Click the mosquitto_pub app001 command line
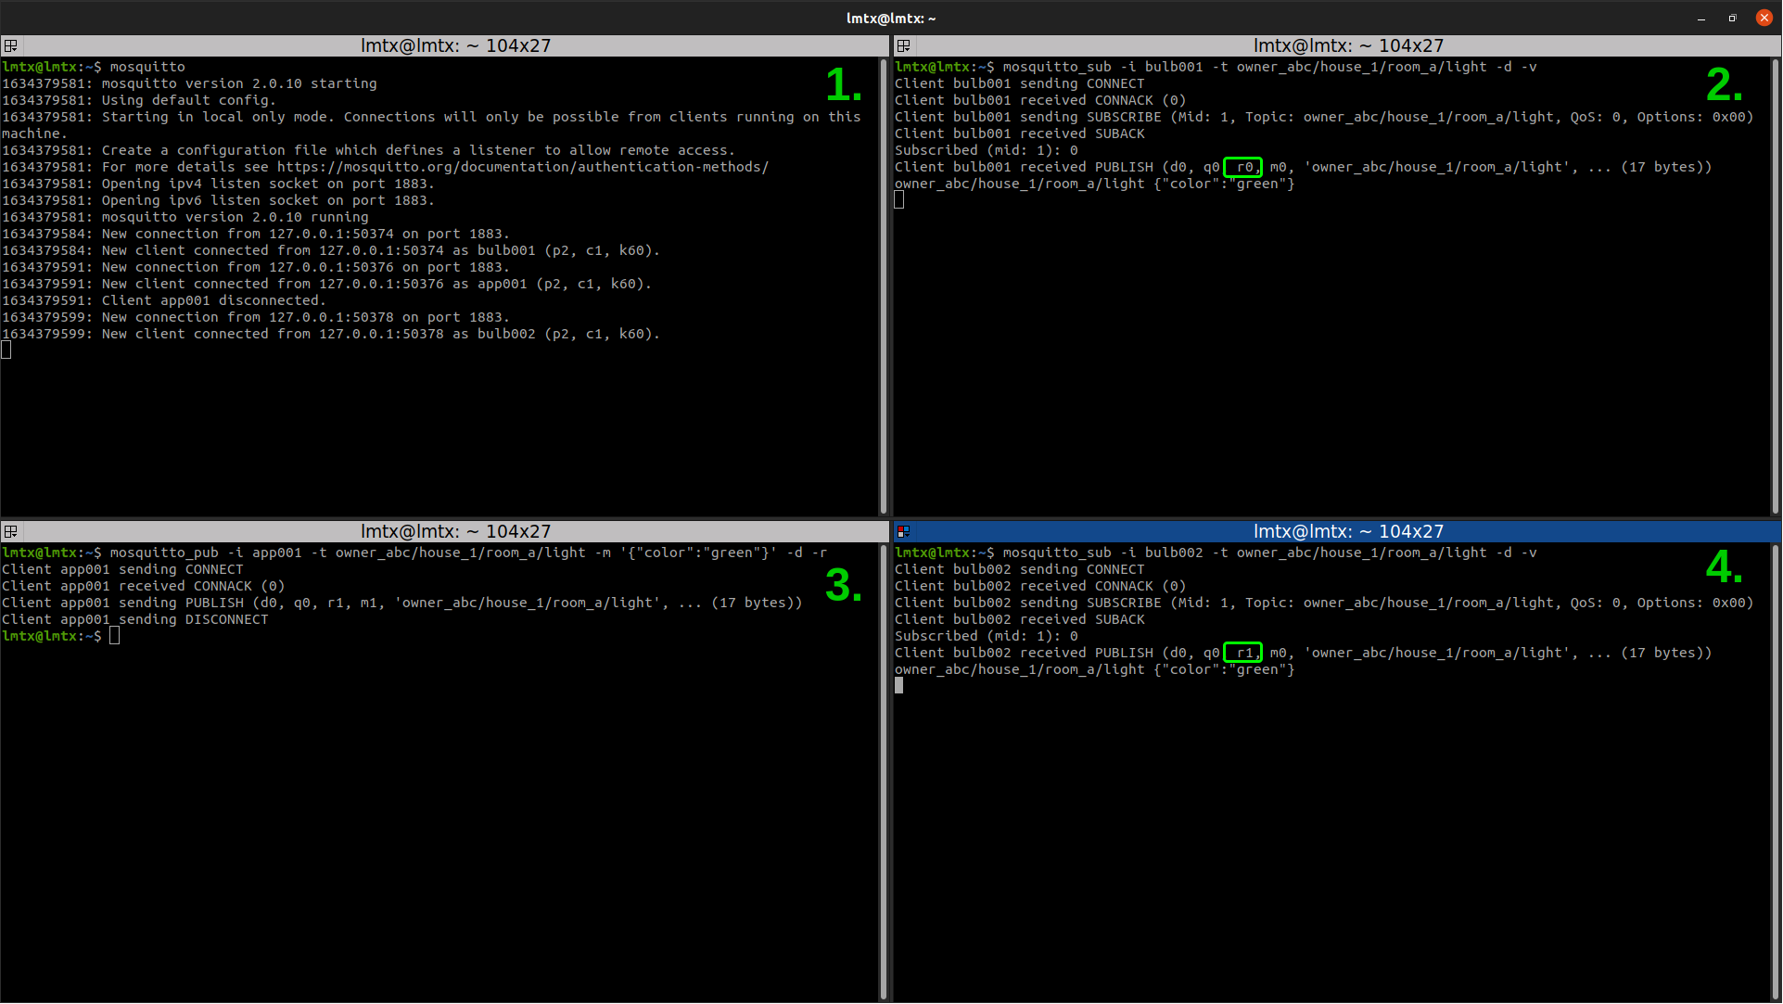This screenshot has width=1783, height=1004. click(414, 553)
